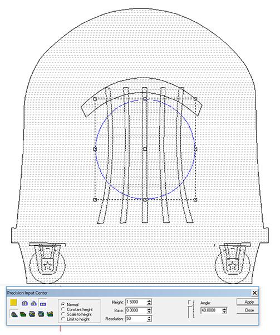This screenshot has width=280, height=335.
Task: Increase Height with the up spinner arrow
Action: coord(149,301)
